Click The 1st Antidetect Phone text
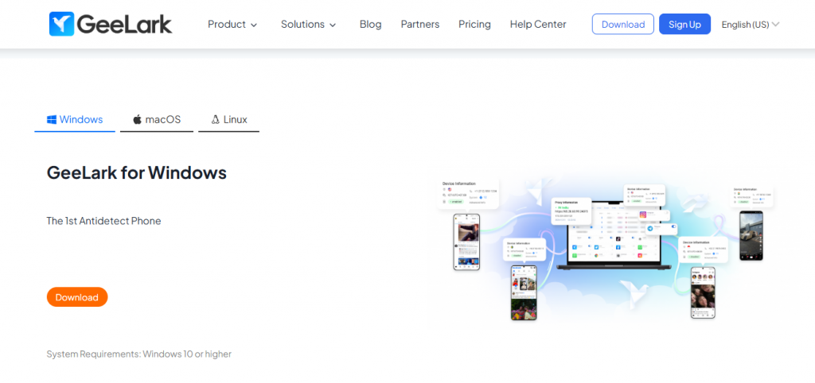Screen dimensions: 815x383 pos(104,221)
